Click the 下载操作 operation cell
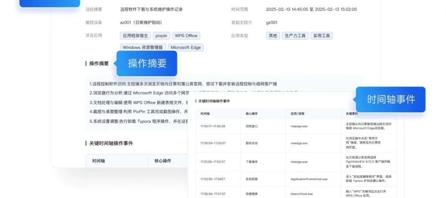446x198 pixels. [251, 162]
